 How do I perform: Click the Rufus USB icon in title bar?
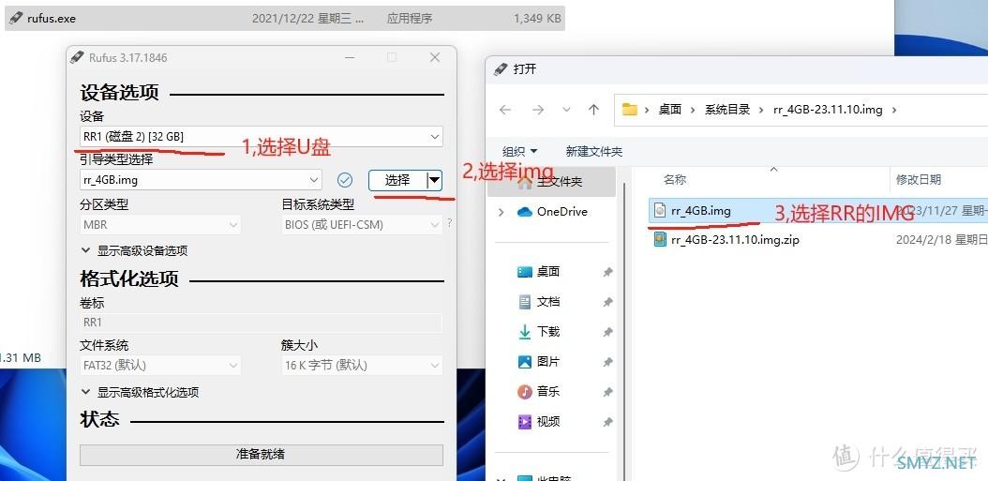point(77,57)
